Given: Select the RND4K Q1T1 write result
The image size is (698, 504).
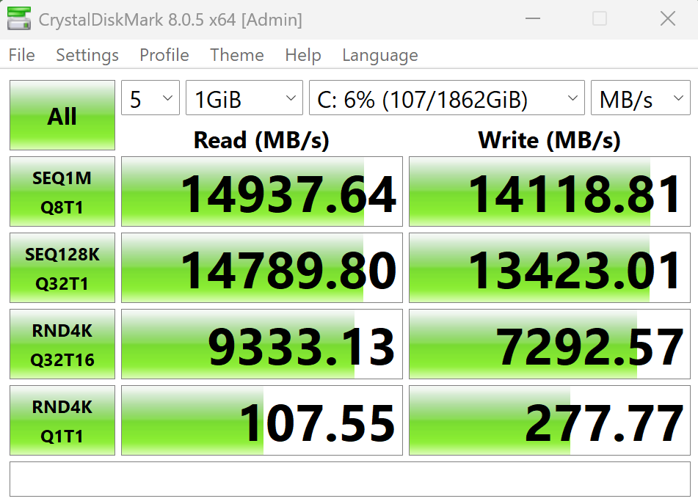Looking at the screenshot, I should click(x=549, y=420).
